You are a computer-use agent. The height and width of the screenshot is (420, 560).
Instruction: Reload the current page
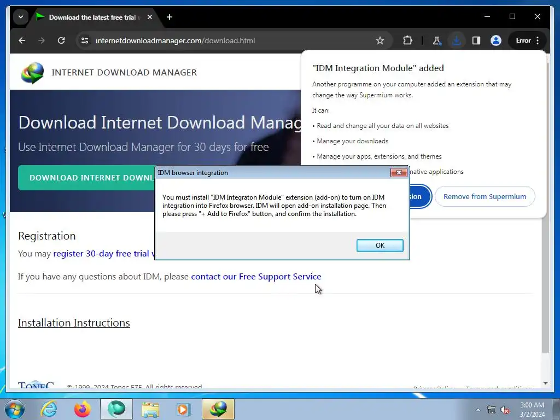click(x=61, y=40)
